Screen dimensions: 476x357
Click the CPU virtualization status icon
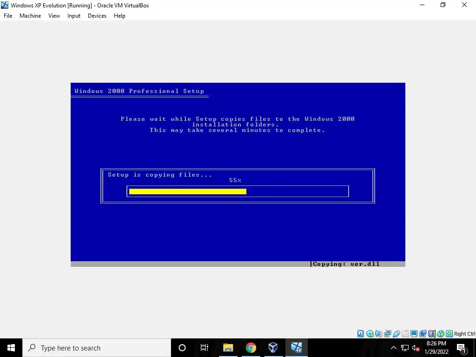[x=432, y=334]
